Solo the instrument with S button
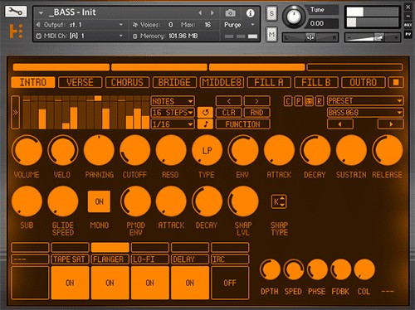The width and height of the screenshot is (415, 310). click(x=271, y=13)
